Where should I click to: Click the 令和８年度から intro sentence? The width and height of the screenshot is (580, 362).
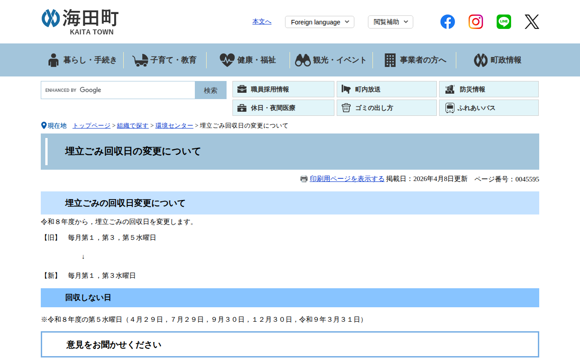point(119,222)
